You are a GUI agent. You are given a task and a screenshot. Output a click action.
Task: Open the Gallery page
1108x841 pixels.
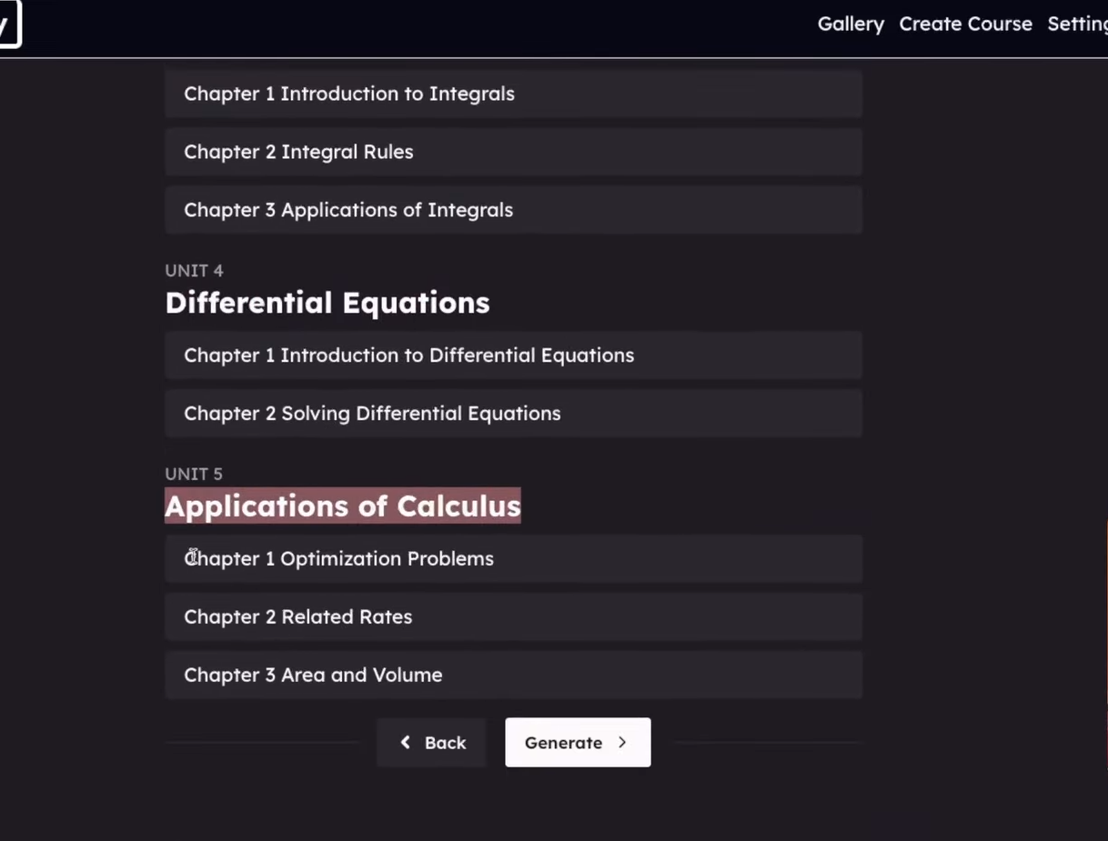(850, 24)
